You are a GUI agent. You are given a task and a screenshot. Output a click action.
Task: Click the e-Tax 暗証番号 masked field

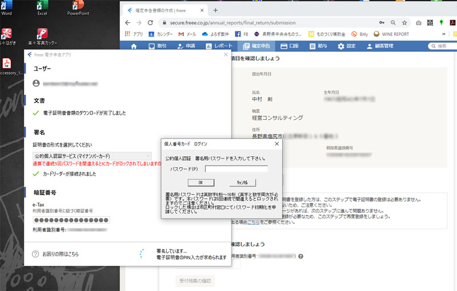(71, 220)
